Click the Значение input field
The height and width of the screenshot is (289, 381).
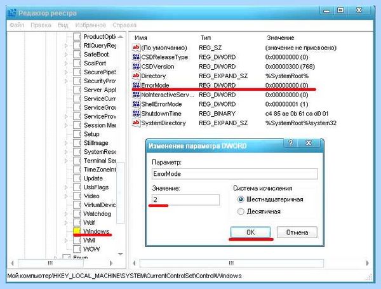pos(185,200)
